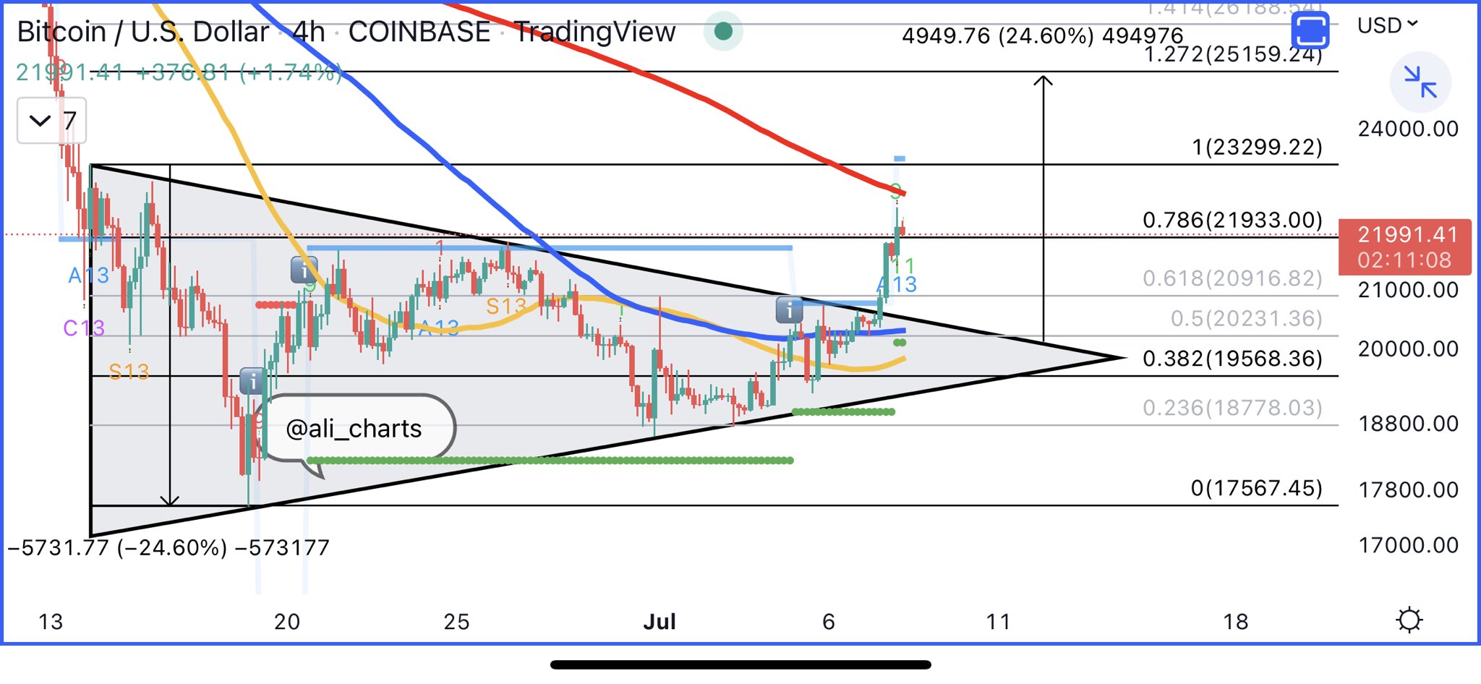Open chart settings gear icon
The width and height of the screenshot is (1481, 684).
1409,620
